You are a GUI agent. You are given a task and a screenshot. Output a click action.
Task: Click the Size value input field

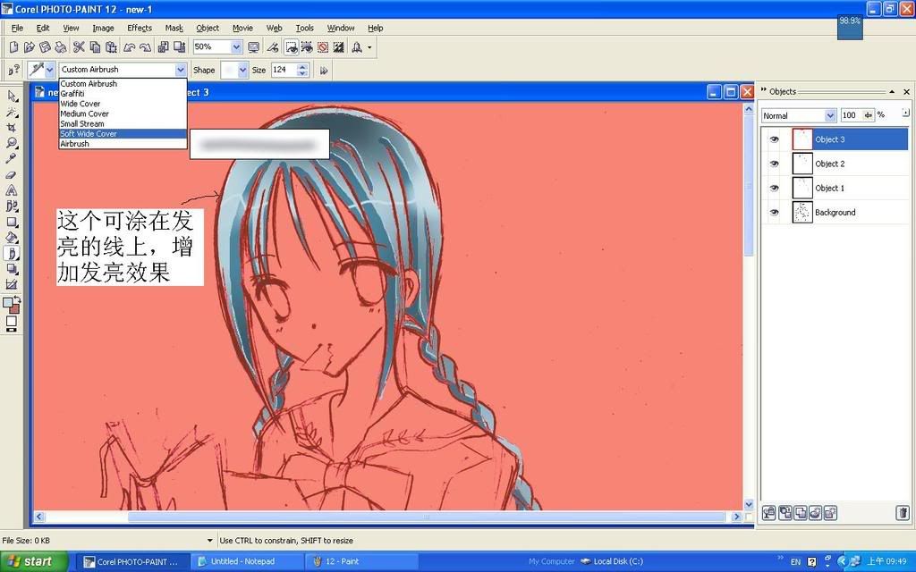point(284,70)
